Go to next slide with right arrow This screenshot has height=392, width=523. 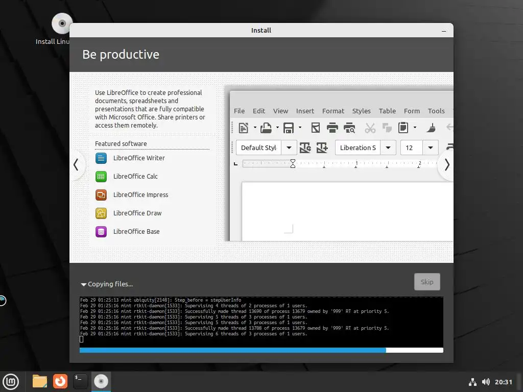[446, 164]
